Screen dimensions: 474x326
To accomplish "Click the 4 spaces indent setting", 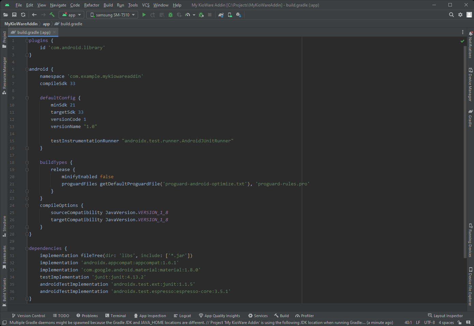I will (x=446, y=323).
